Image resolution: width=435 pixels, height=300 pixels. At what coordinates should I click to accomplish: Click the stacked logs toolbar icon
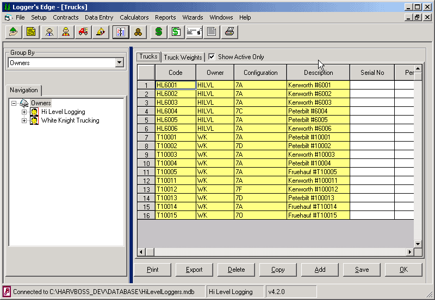(x=138, y=32)
